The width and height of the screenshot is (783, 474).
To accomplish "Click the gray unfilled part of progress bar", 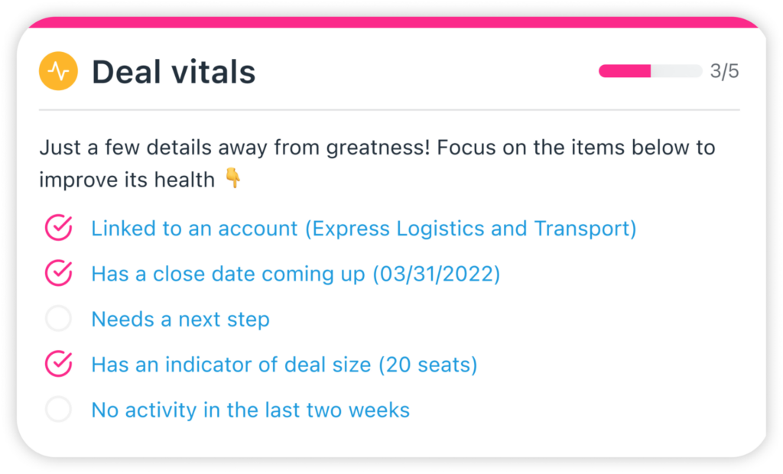I will click(x=677, y=71).
